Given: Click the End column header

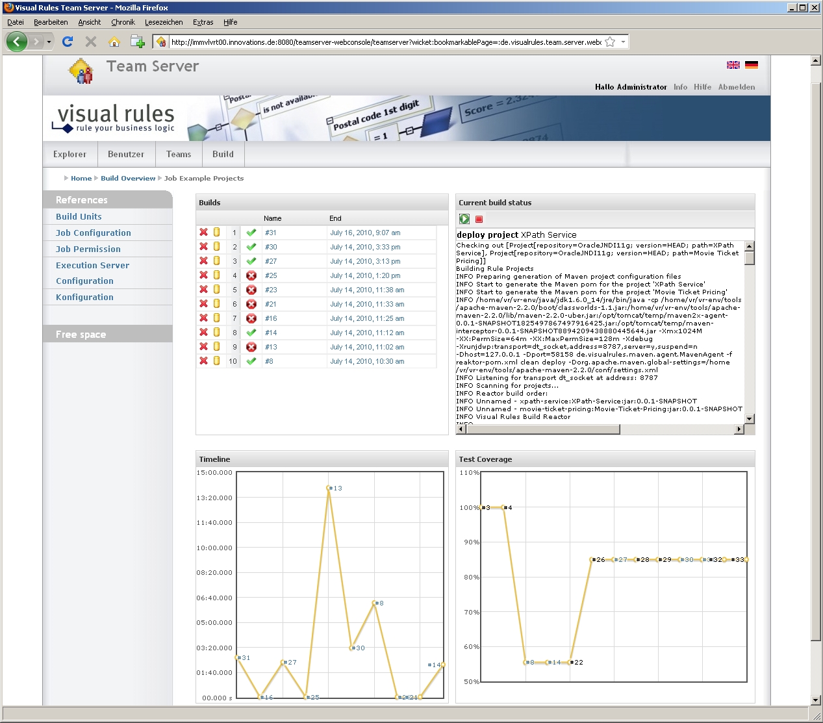Looking at the screenshot, I should point(335,218).
